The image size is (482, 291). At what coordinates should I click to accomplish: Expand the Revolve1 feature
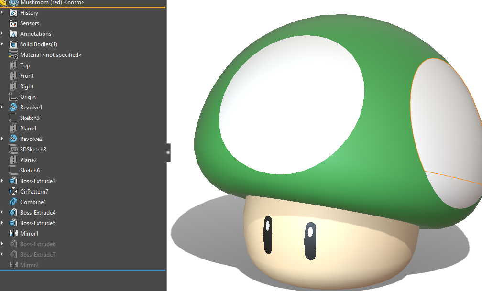click(x=2, y=107)
